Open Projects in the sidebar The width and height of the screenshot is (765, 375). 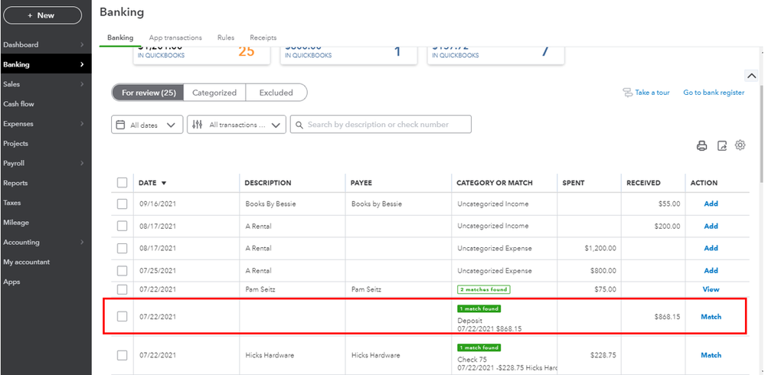15,143
